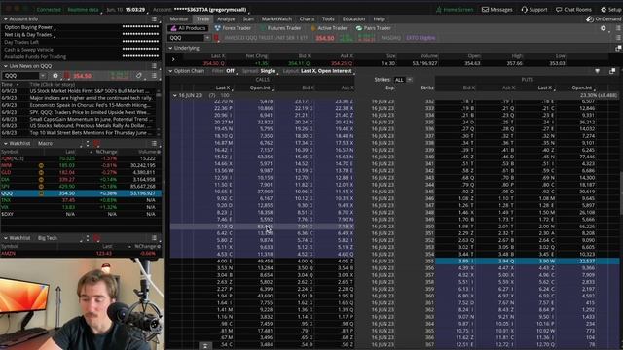Screen dimensions: 623x350
Task: Open the Macro watchlist name selector
Action: point(46,144)
